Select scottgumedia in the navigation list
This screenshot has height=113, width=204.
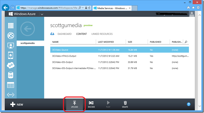click(30, 43)
